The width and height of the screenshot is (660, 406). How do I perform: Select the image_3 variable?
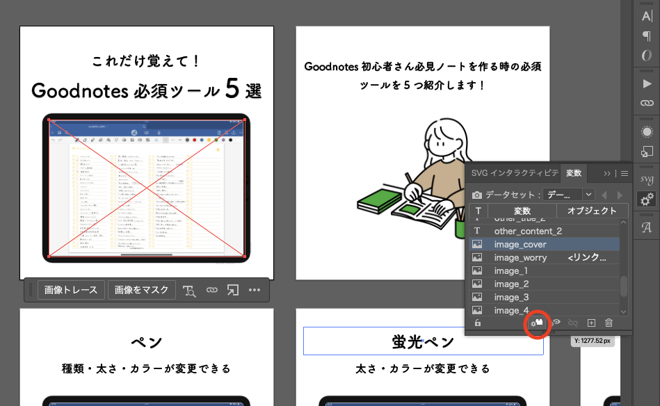545,297
